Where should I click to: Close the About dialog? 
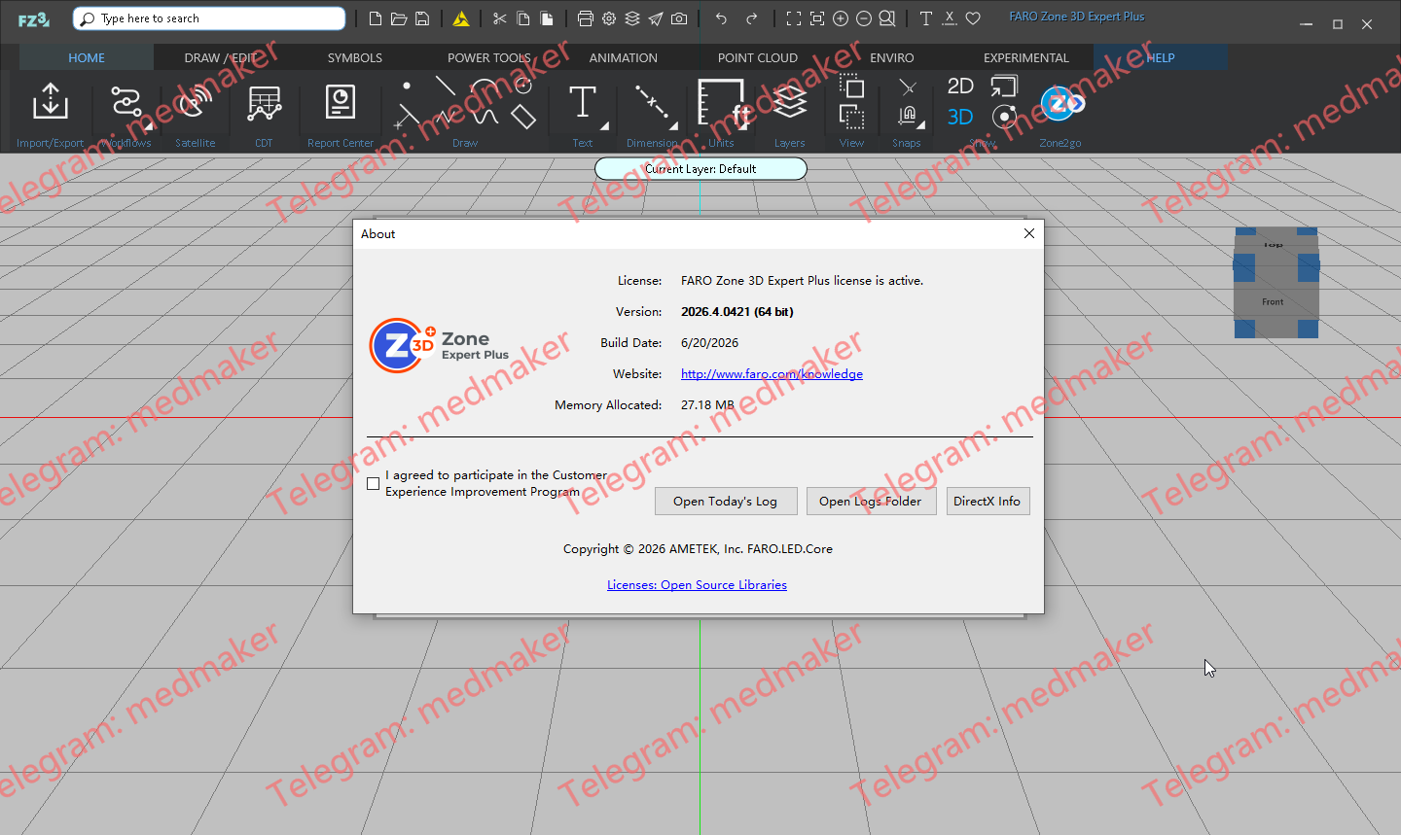pos(1029,233)
